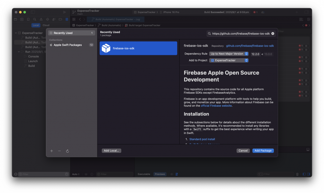Viewport: 324px width, 193px height.
Task: Jump to previous issue arrow
Action: pos(303,25)
